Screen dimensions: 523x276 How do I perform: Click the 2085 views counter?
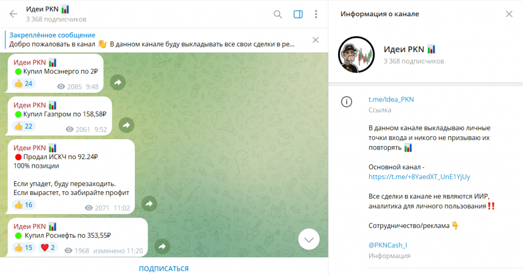tap(69, 87)
